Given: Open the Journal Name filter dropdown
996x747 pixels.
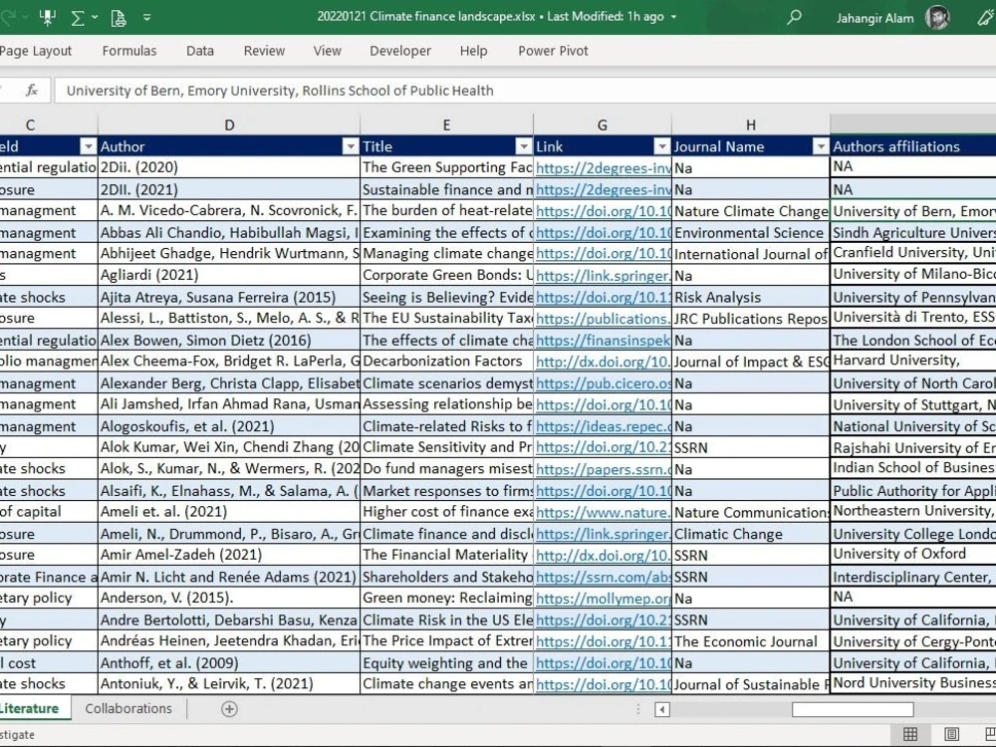Looking at the screenshot, I should pos(821,146).
